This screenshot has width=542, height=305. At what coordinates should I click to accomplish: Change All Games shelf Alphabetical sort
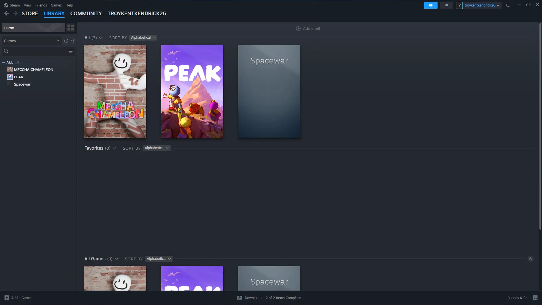click(x=159, y=259)
